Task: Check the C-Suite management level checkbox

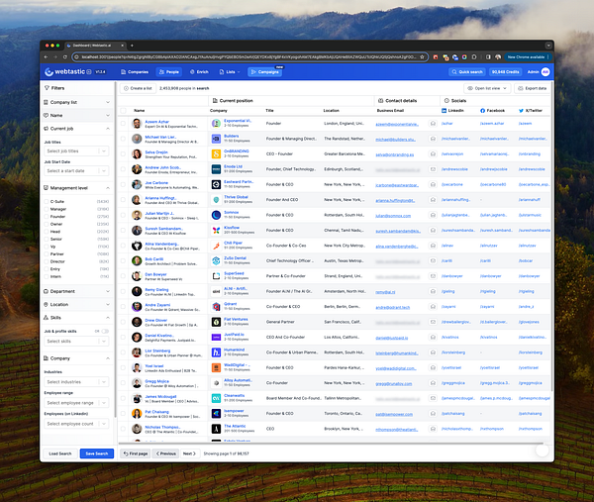Action: (47, 202)
